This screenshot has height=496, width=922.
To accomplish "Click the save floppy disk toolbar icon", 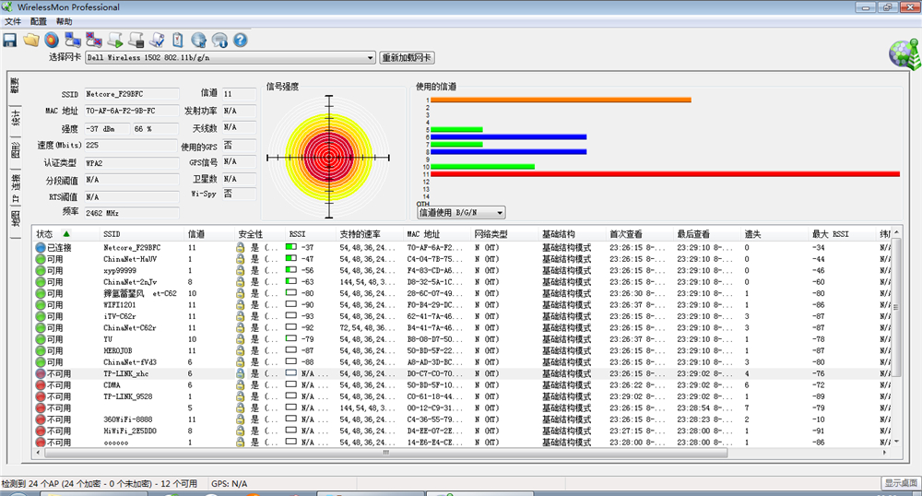I will (x=10, y=40).
